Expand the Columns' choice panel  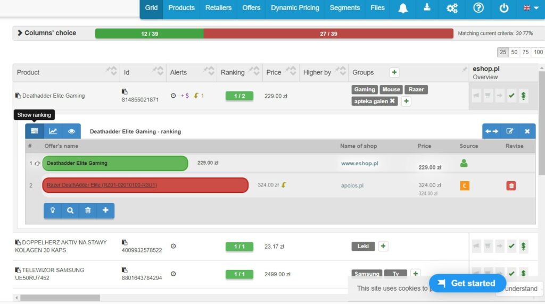click(x=47, y=33)
